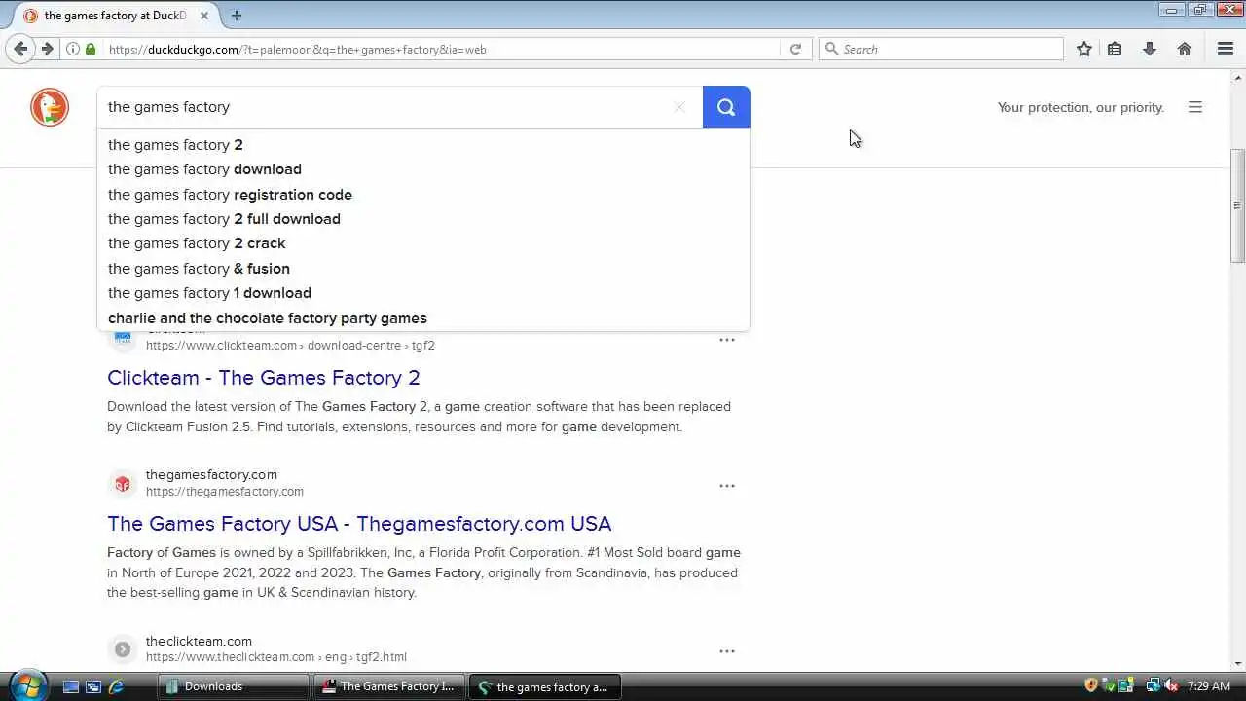The width and height of the screenshot is (1246, 701).
Task: Open site info icon in address bar
Action: [x=73, y=49]
